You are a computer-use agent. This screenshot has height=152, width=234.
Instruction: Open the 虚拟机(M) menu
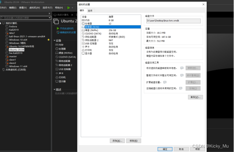pos(35,8)
